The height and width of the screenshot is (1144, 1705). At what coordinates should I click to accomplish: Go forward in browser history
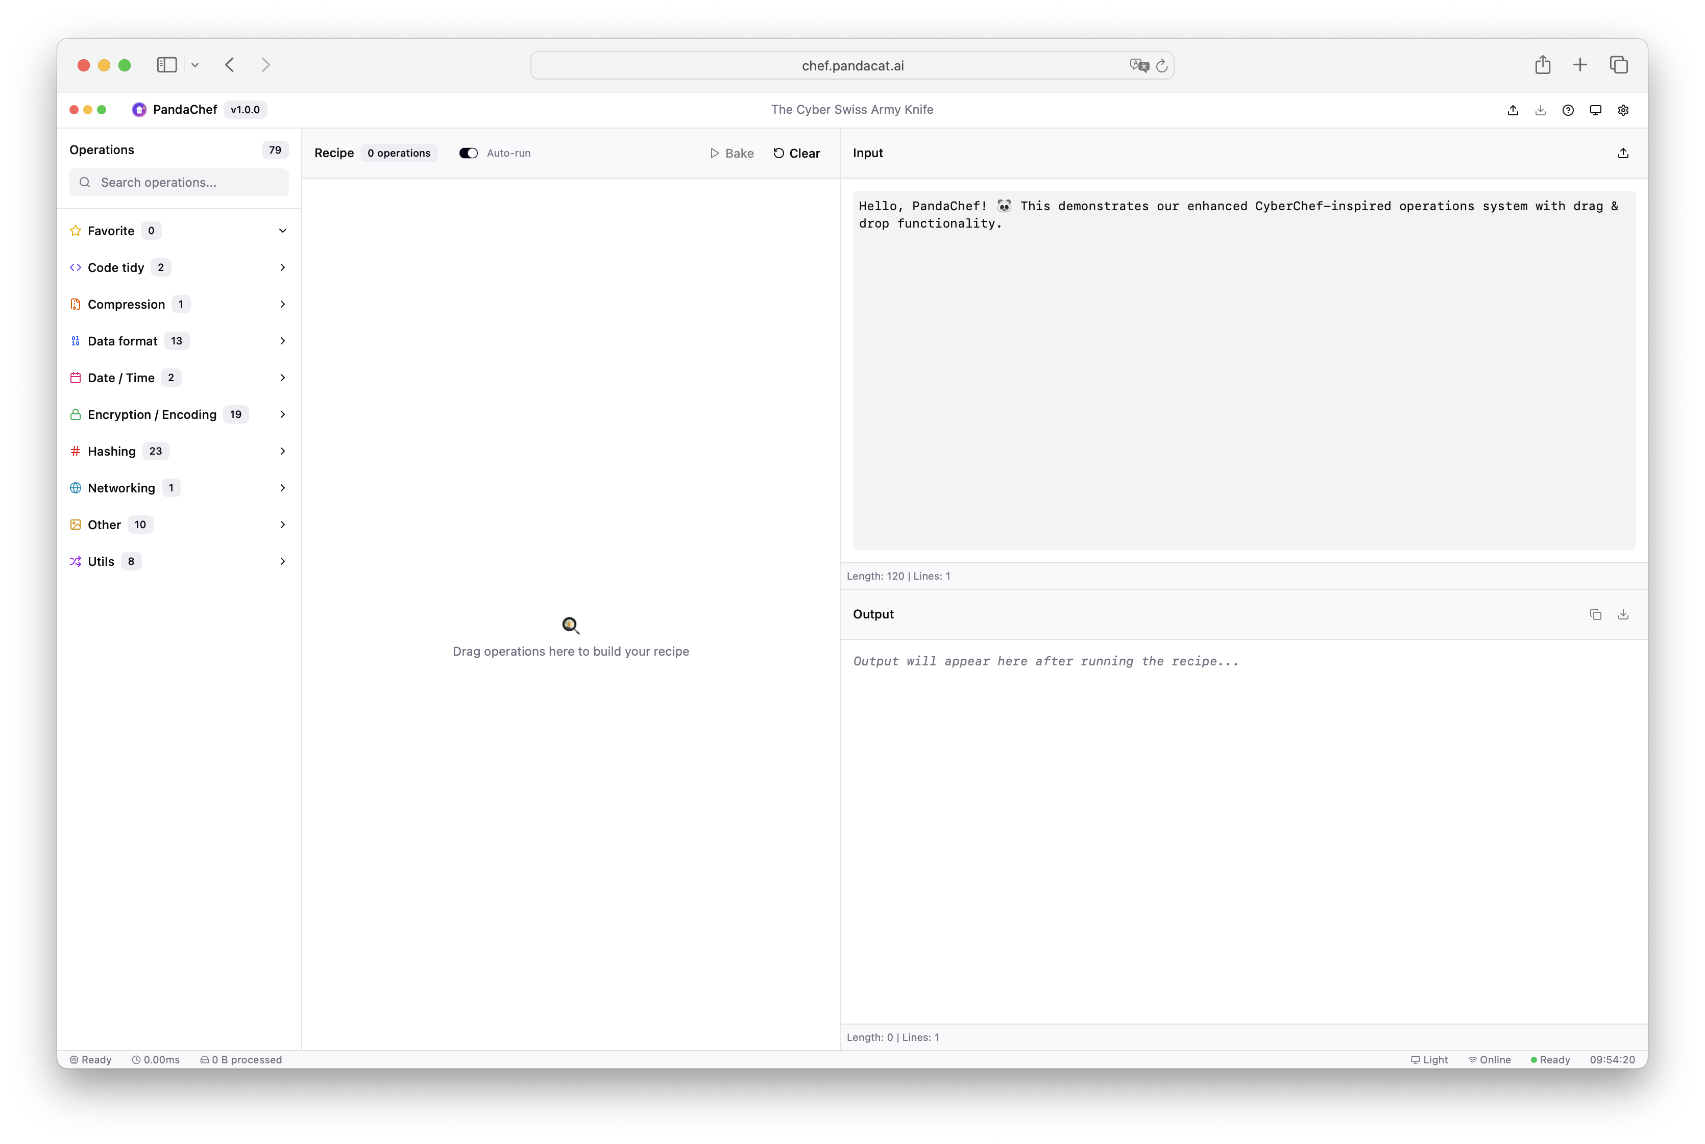point(265,65)
